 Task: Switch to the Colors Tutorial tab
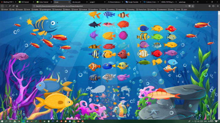click(x=44, y=2)
